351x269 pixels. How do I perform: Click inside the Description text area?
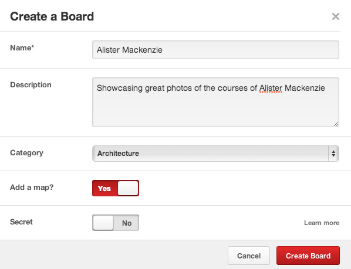pos(215,103)
